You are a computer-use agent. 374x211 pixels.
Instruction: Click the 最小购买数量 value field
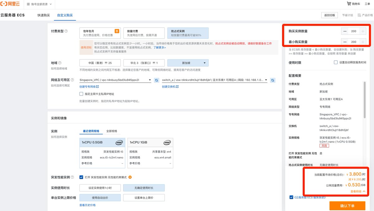point(354,42)
